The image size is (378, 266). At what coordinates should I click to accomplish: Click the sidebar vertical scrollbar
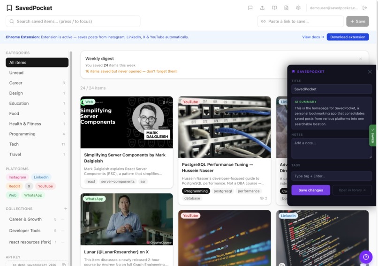71,158
